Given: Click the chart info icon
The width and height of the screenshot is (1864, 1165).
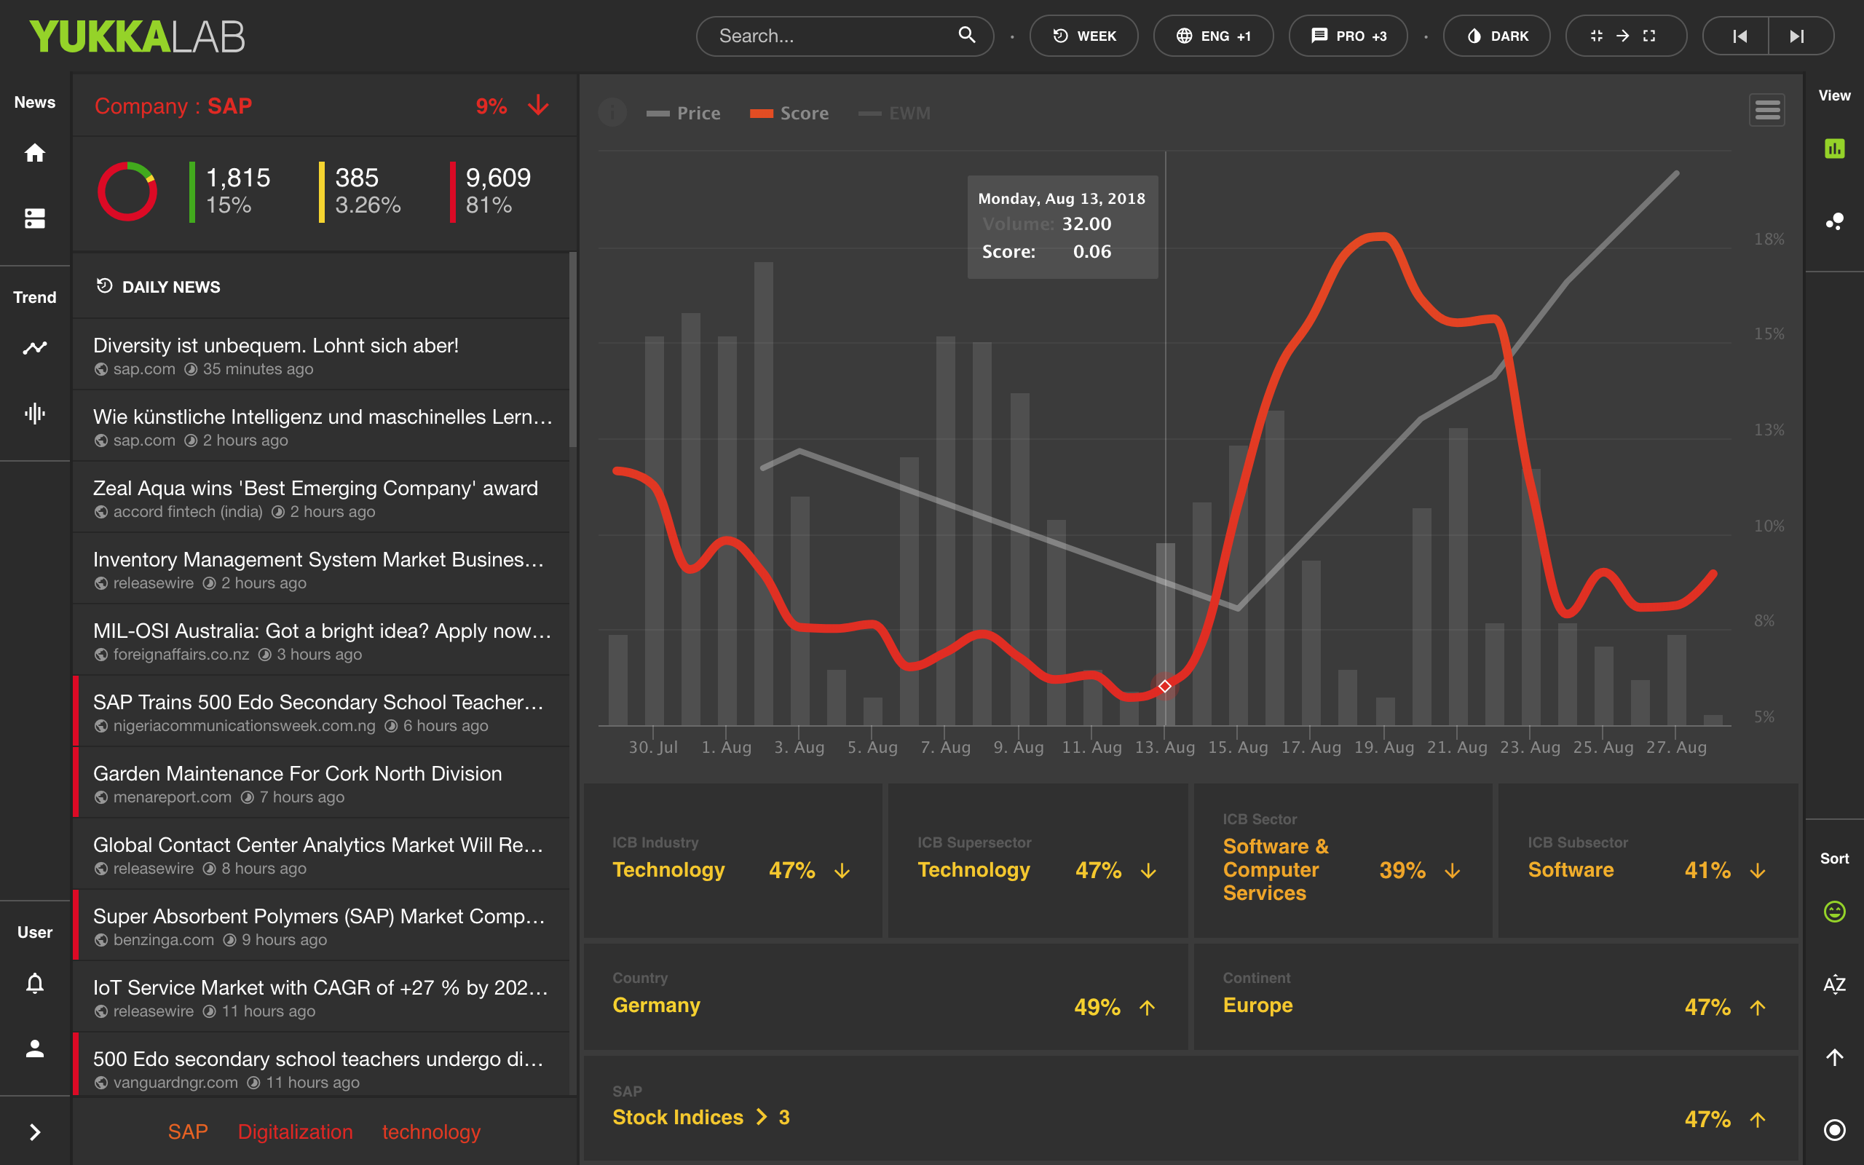Looking at the screenshot, I should [x=612, y=112].
